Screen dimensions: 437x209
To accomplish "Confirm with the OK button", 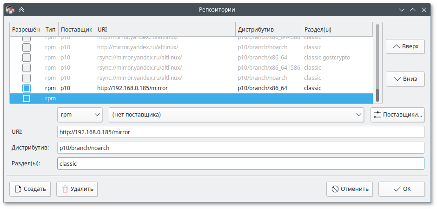I will 401,189.
